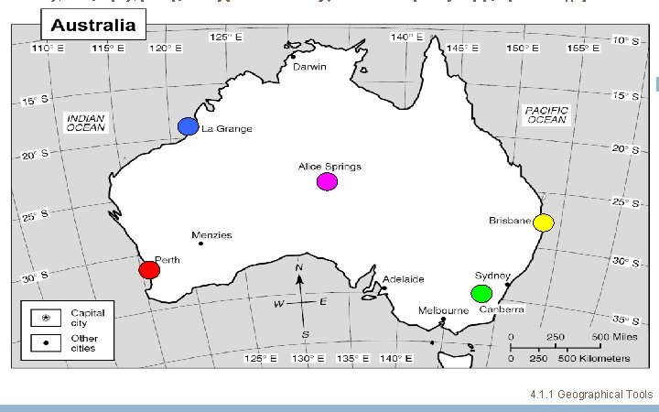Click the 145° E longitude label
659x412 pixels.
462,49
